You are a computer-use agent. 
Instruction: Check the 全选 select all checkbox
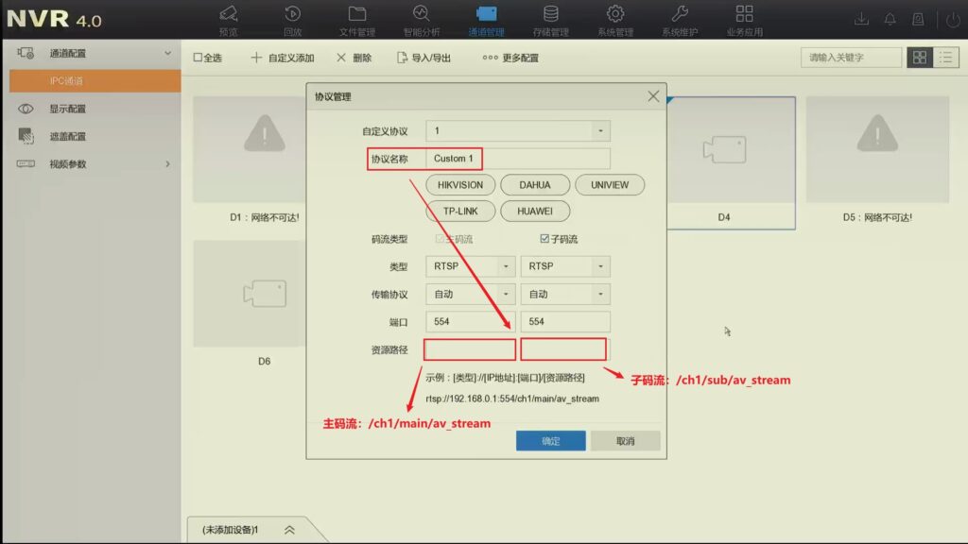tap(198, 57)
